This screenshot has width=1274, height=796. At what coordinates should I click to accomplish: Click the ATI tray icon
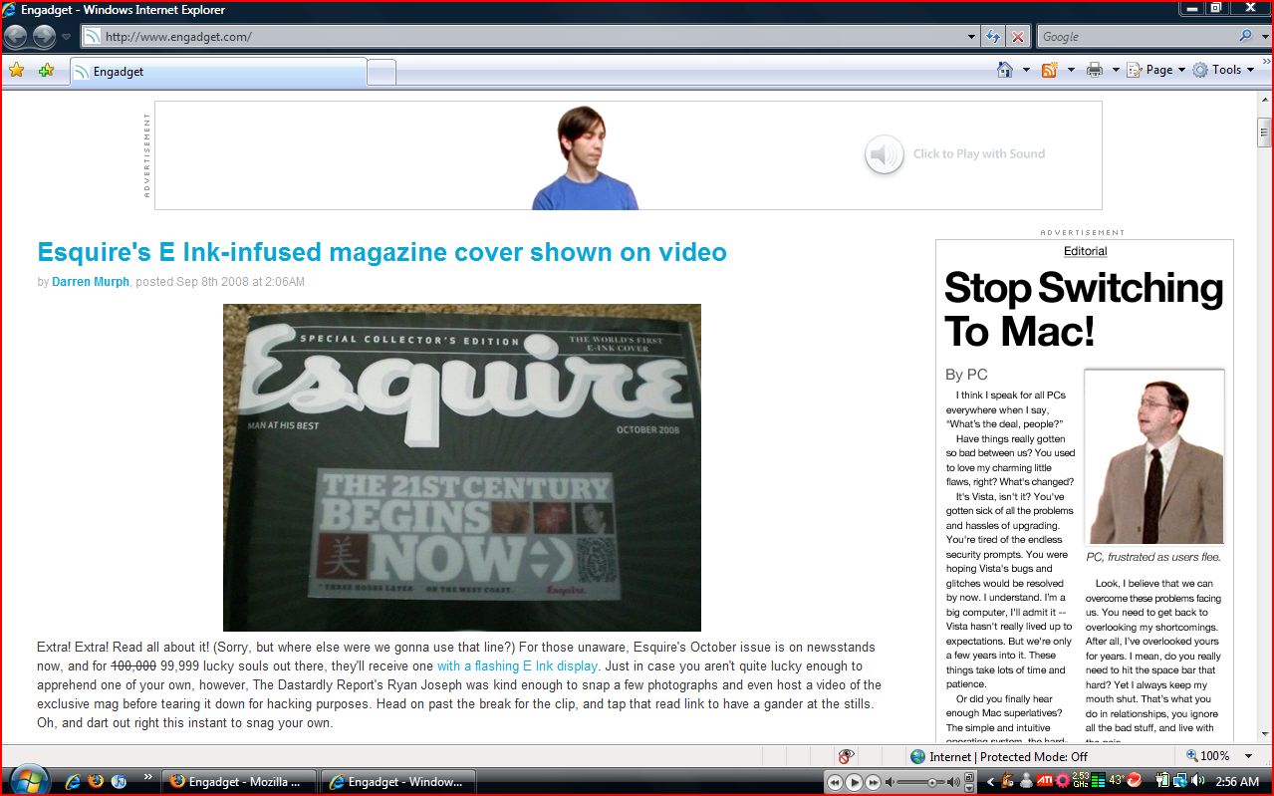1045,781
